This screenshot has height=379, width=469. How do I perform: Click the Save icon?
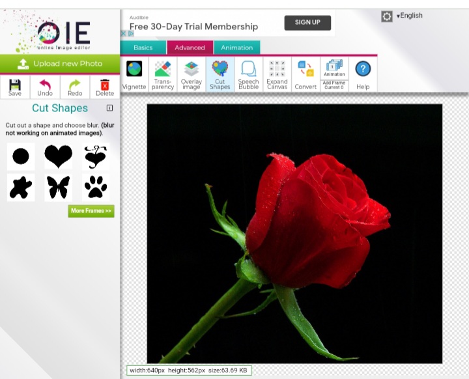tap(15, 87)
